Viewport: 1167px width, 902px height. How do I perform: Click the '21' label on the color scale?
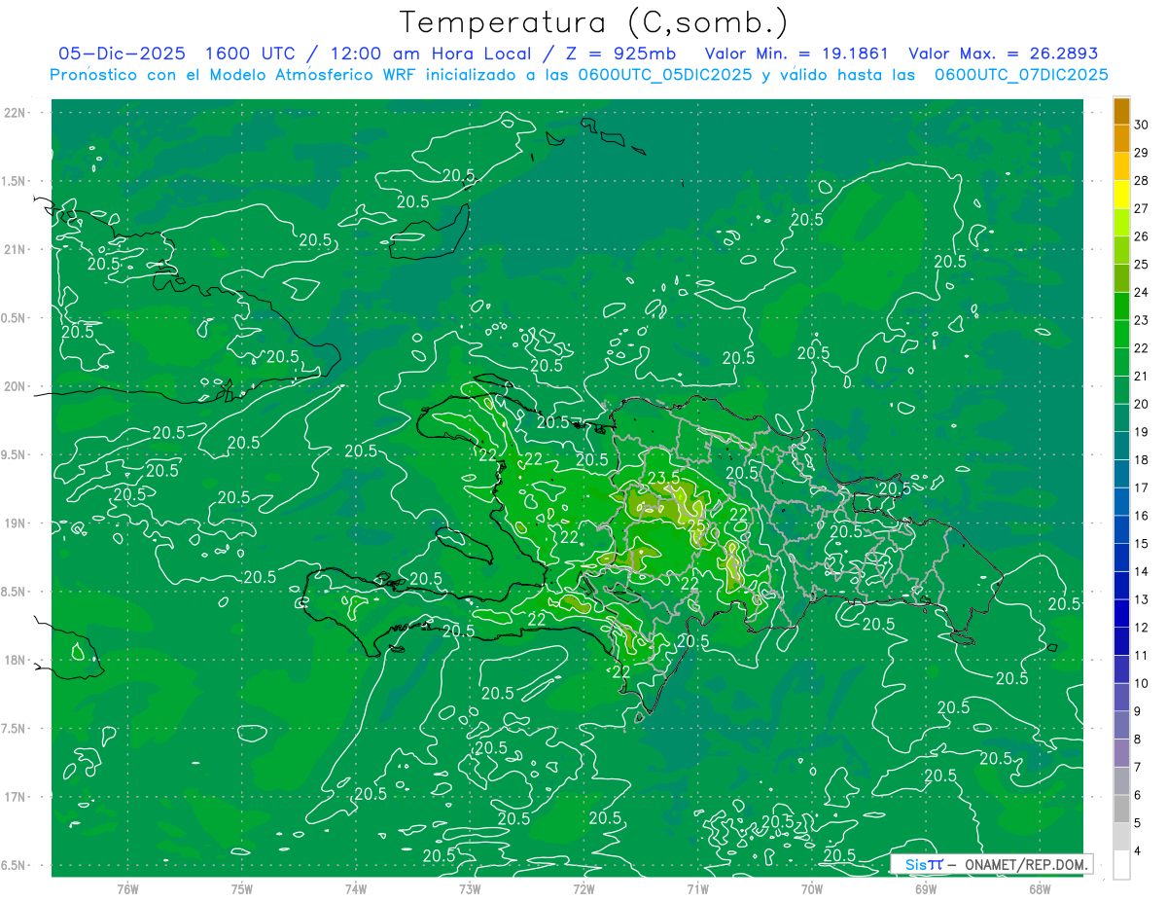[x=1142, y=376]
